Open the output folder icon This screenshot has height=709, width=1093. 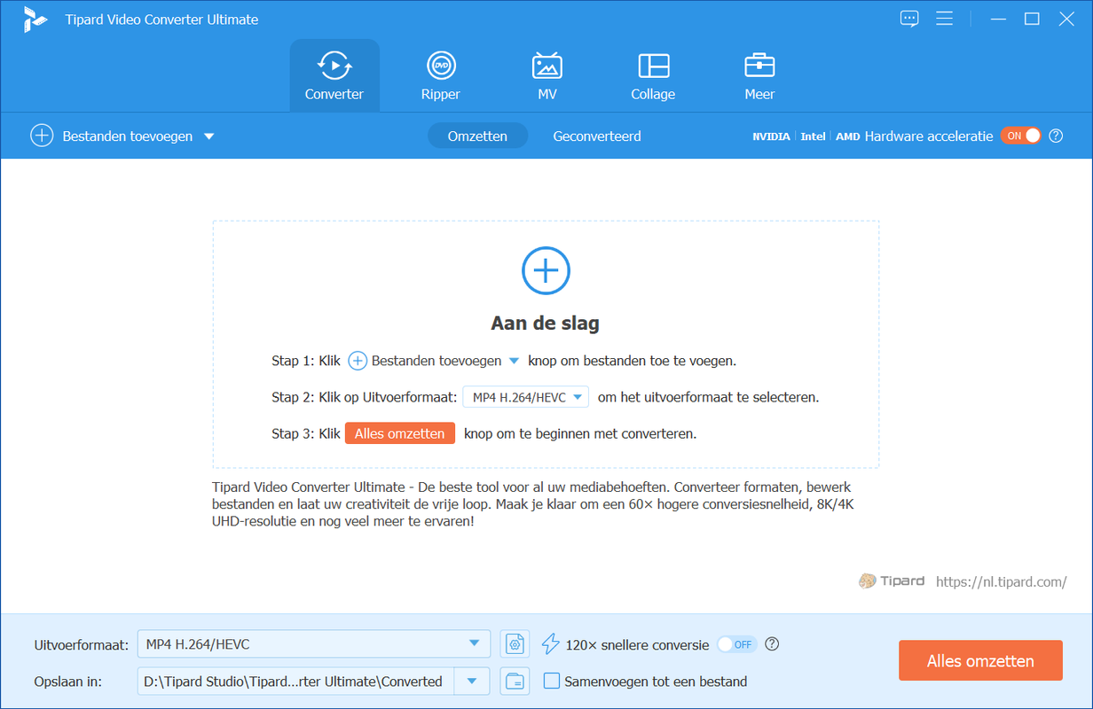515,682
